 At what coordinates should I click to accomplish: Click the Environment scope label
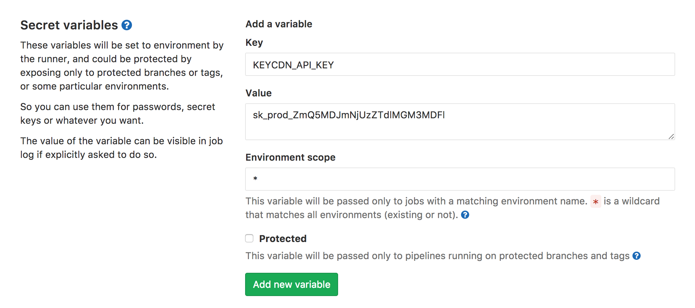[x=290, y=157]
